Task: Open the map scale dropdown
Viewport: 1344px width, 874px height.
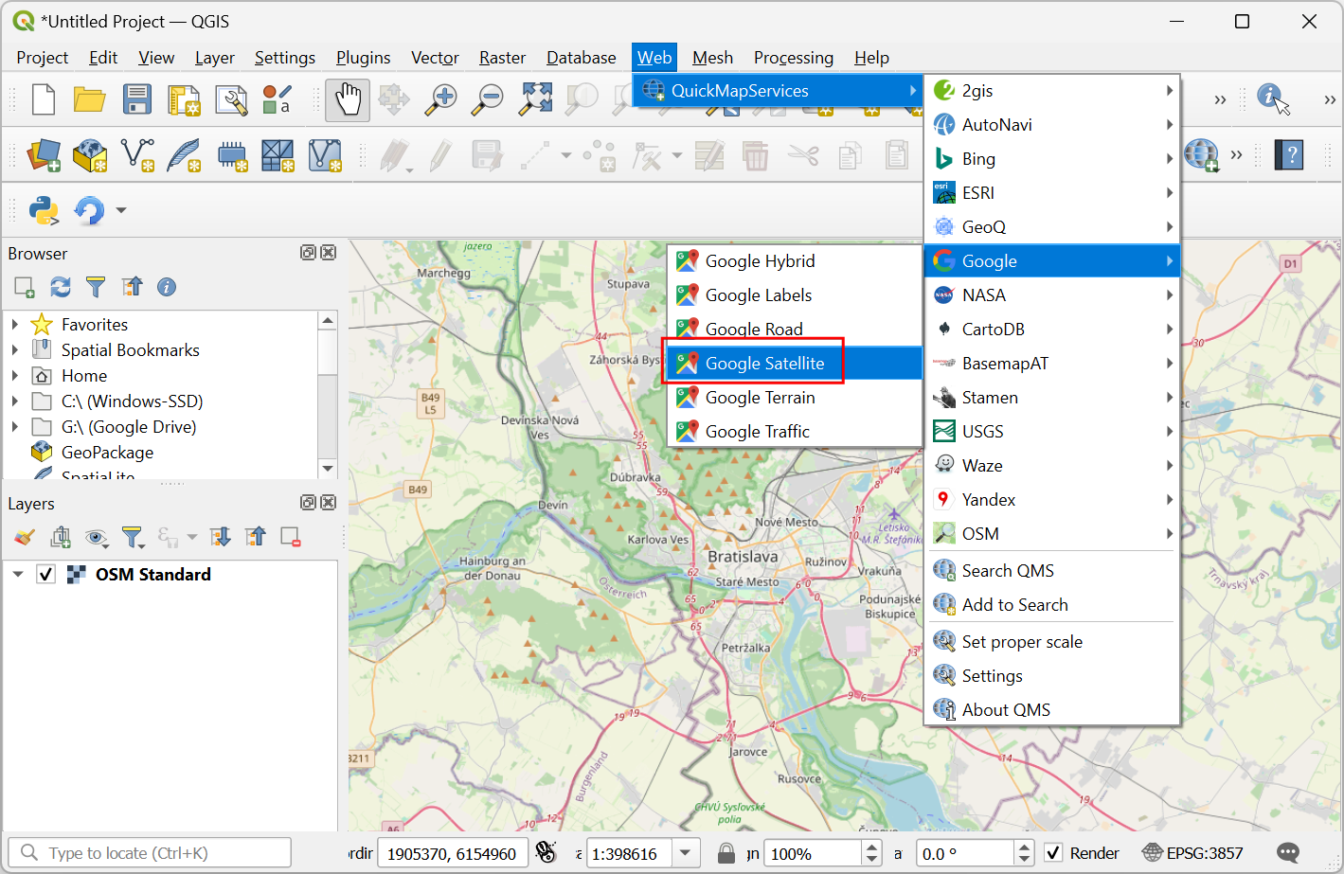Action: 686,853
